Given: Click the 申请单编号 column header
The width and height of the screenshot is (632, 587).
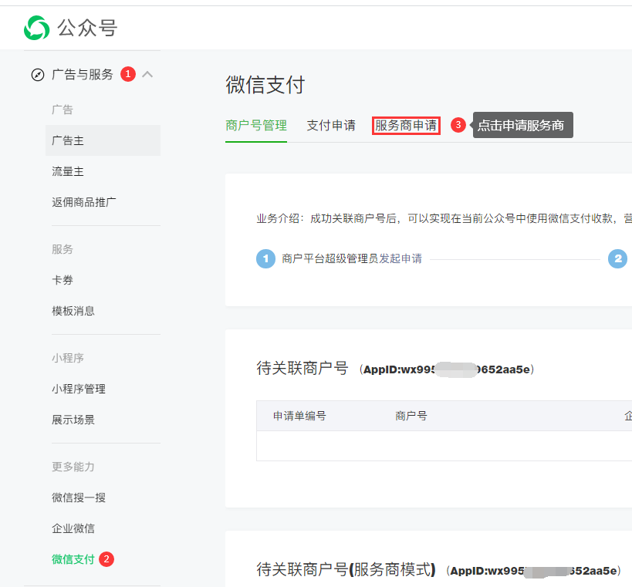Looking at the screenshot, I should pos(299,416).
